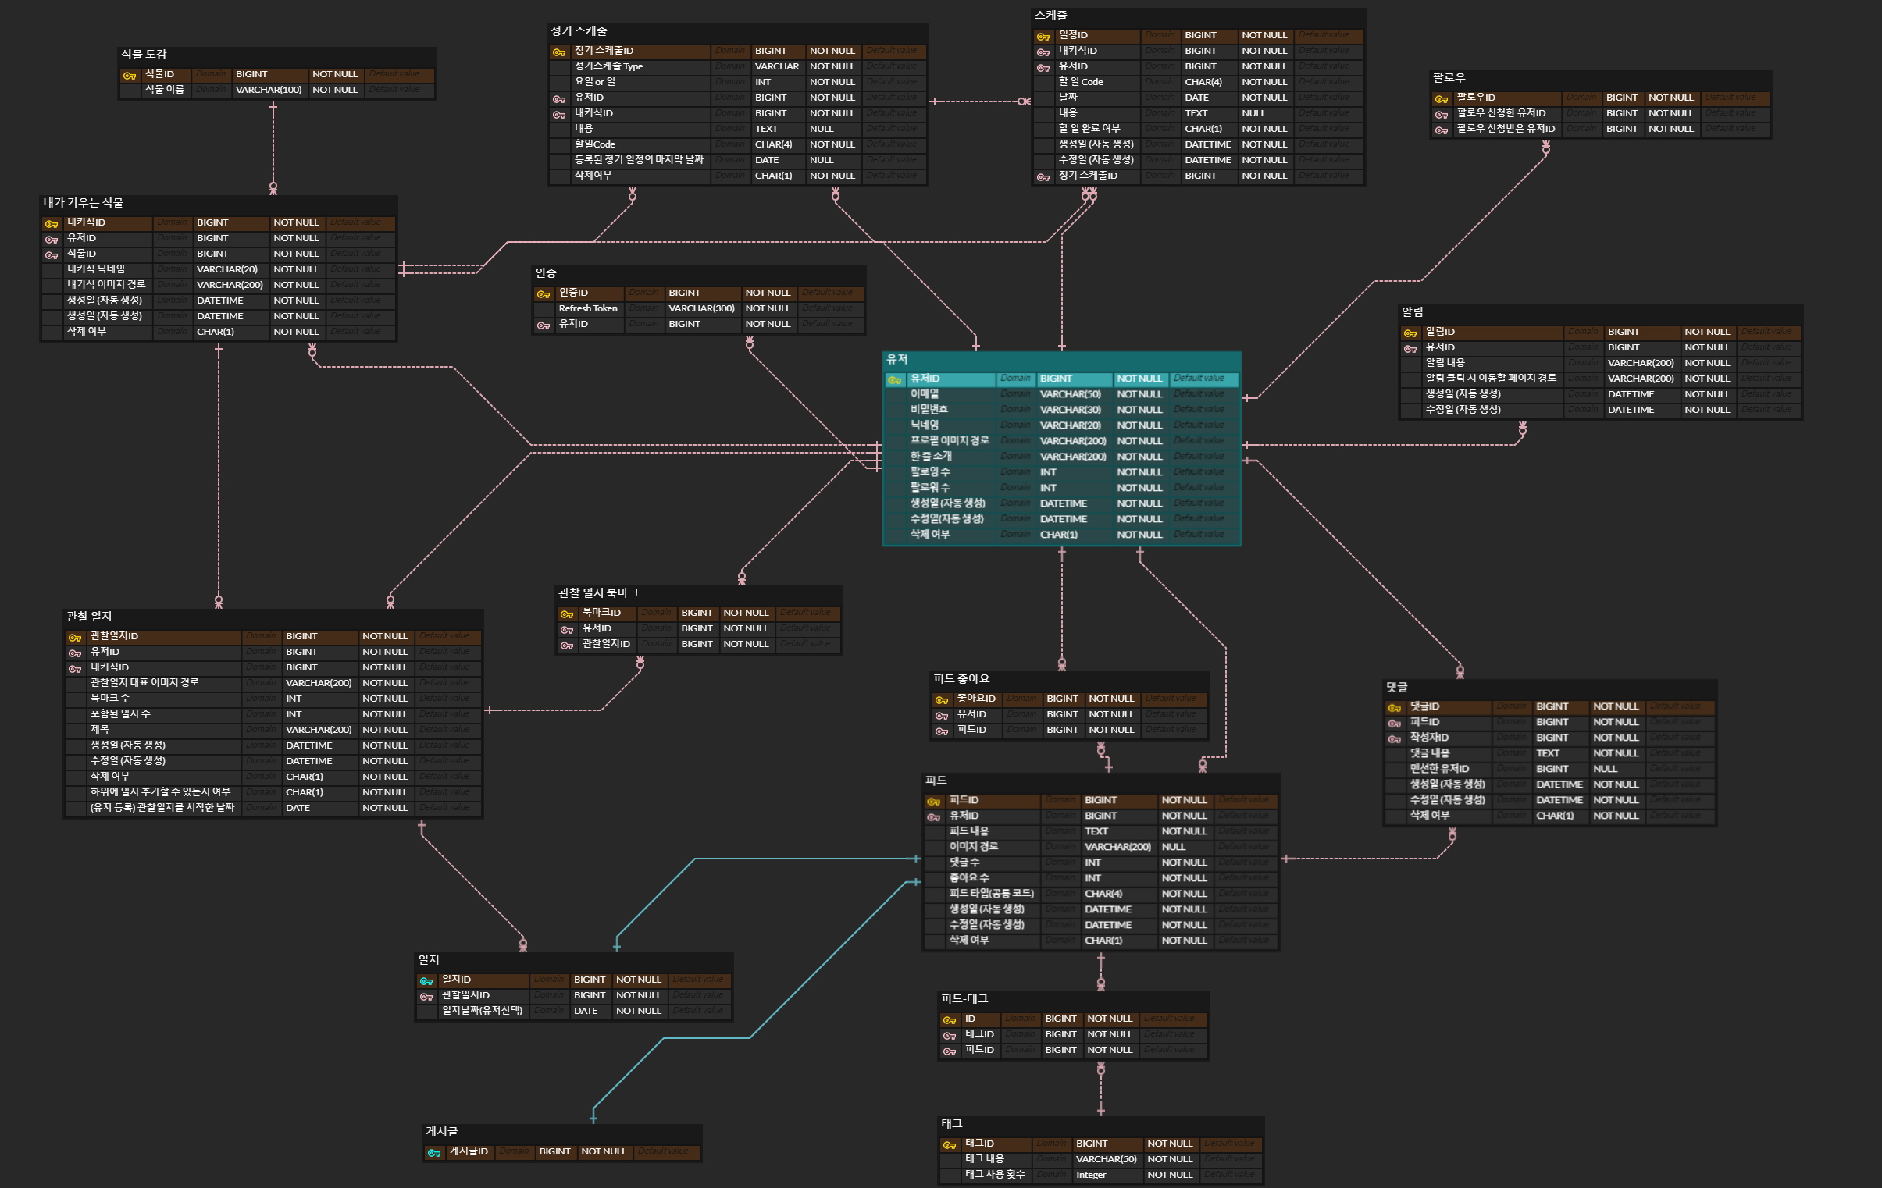Click the yellow key icon next to 식물ID in 식물 도감

click(x=129, y=75)
